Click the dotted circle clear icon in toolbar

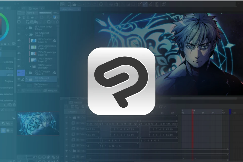point(101,4)
